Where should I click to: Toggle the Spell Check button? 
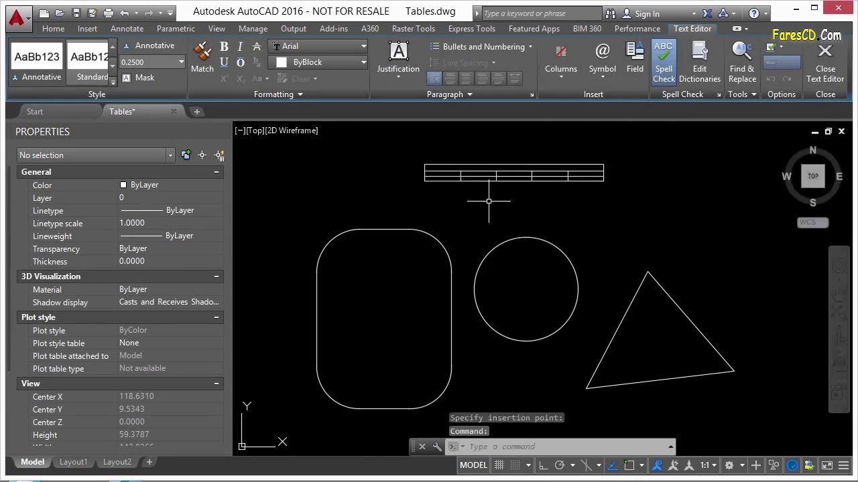664,62
